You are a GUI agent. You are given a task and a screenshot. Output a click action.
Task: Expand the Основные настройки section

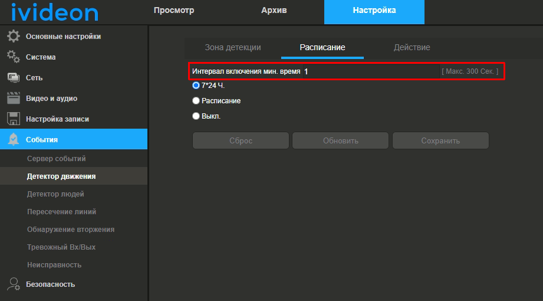click(74, 37)
